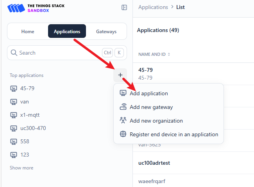The width and height of the screenshot is (254, 187).
Task: Open the x1-mqtt application in the sidebar
Action: 30,115
